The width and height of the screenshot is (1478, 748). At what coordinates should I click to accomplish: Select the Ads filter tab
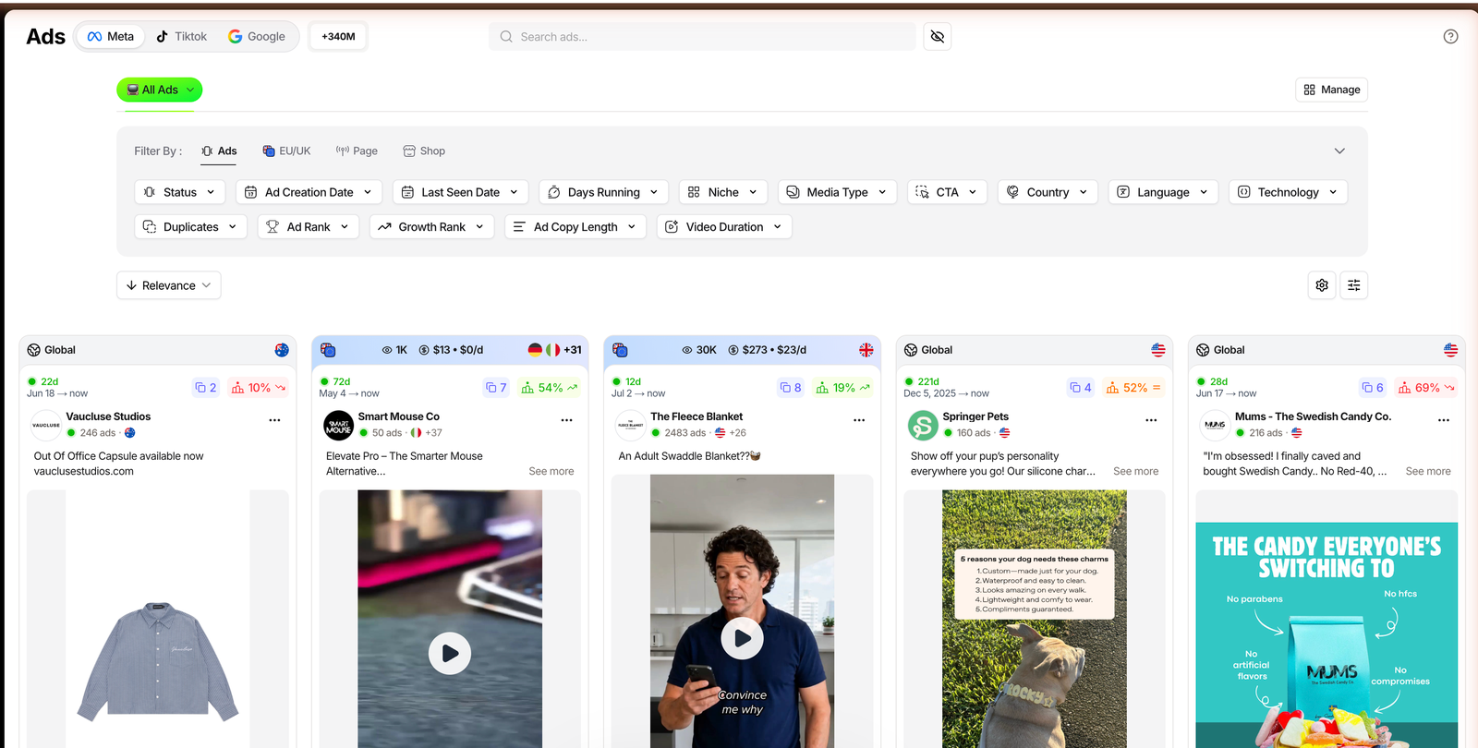[x=219, y=151]
